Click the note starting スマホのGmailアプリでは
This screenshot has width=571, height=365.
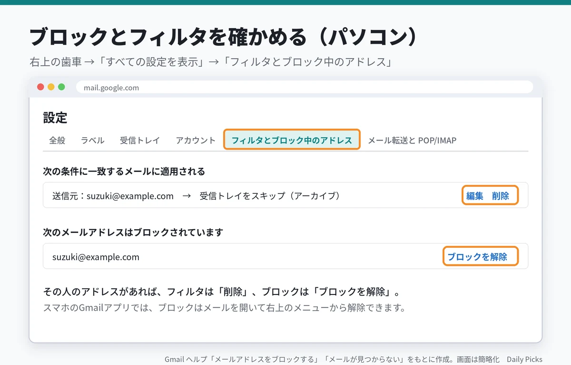point(224,308)
